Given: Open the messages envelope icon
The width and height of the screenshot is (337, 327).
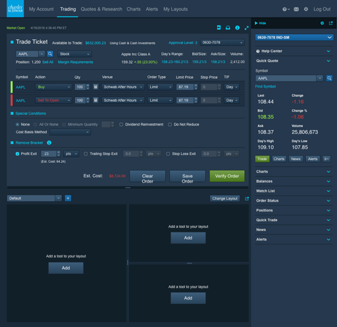Looking at the screenshot, I should pyautogui.click(x=296, y=9).
